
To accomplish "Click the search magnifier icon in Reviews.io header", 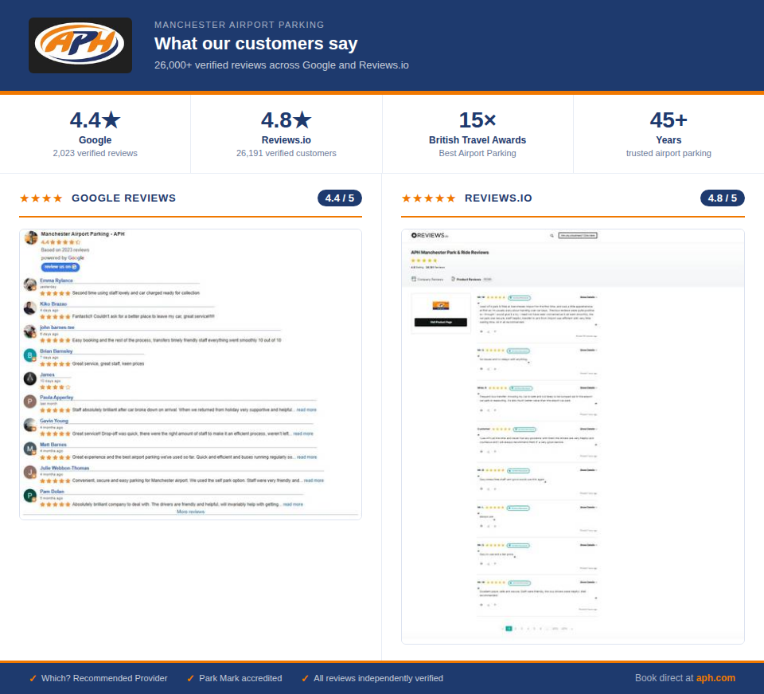I will click(x=552, y=236).
